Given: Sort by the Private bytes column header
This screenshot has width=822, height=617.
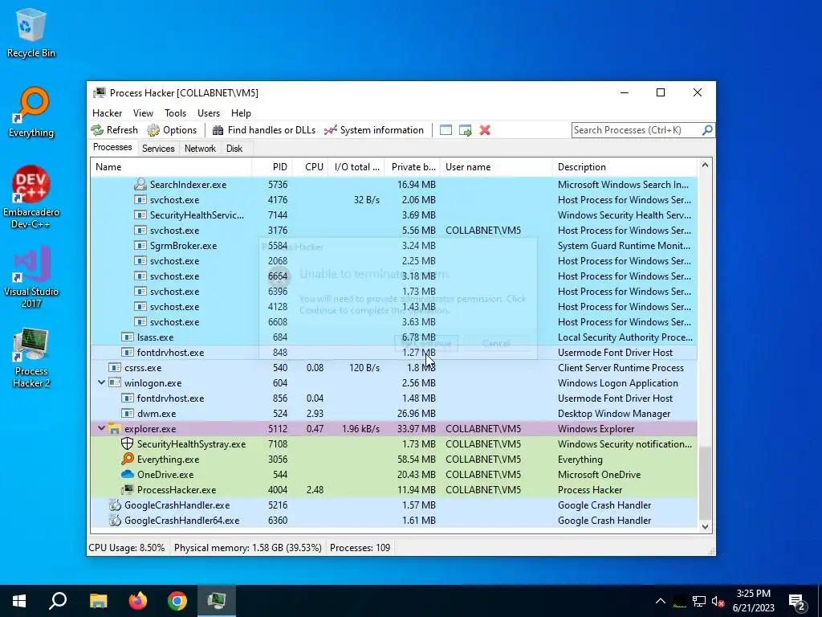Looking at the screenshot, I should [412, 167].
